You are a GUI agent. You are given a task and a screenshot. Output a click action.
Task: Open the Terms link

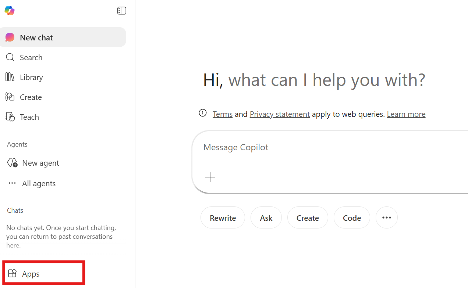click(223, 114)
